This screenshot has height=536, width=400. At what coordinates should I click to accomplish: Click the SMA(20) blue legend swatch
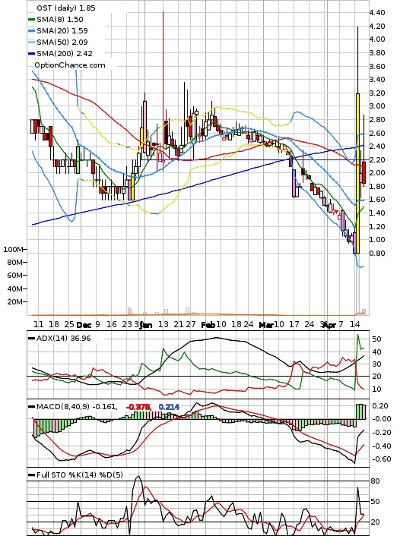[31, 31]
